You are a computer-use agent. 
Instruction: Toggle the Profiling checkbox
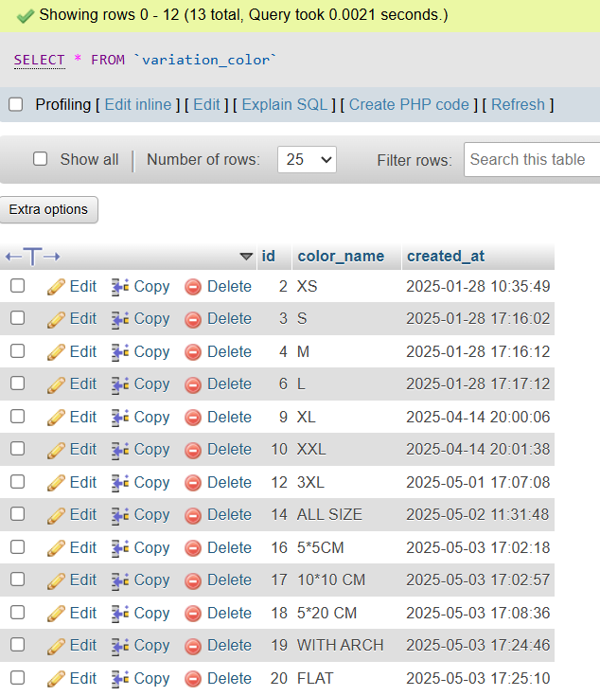pyautogui.click(x=16, y=105)
